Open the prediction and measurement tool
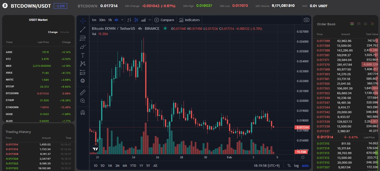The image size is (380, 171). coord(83,72)
